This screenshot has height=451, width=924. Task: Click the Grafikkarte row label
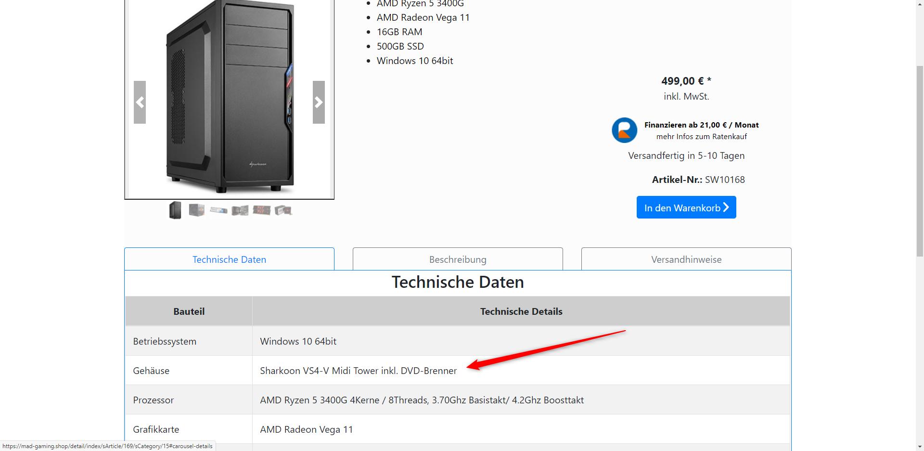pos(156,429)
